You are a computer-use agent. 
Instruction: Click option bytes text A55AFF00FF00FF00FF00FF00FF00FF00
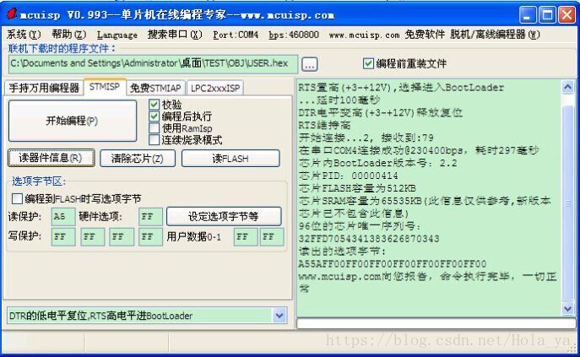point(392,264)
